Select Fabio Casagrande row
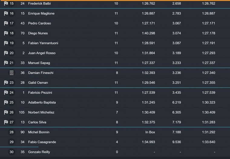Screen dimensions: 230x159 [42, 142]
